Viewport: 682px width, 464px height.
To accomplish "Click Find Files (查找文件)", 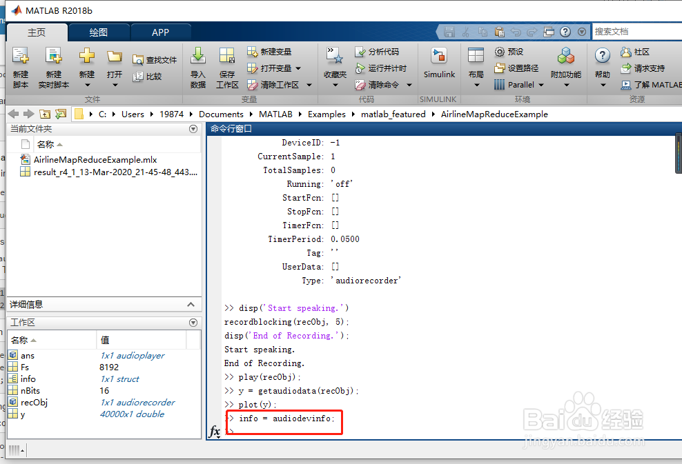I will (x=155, y=60).
